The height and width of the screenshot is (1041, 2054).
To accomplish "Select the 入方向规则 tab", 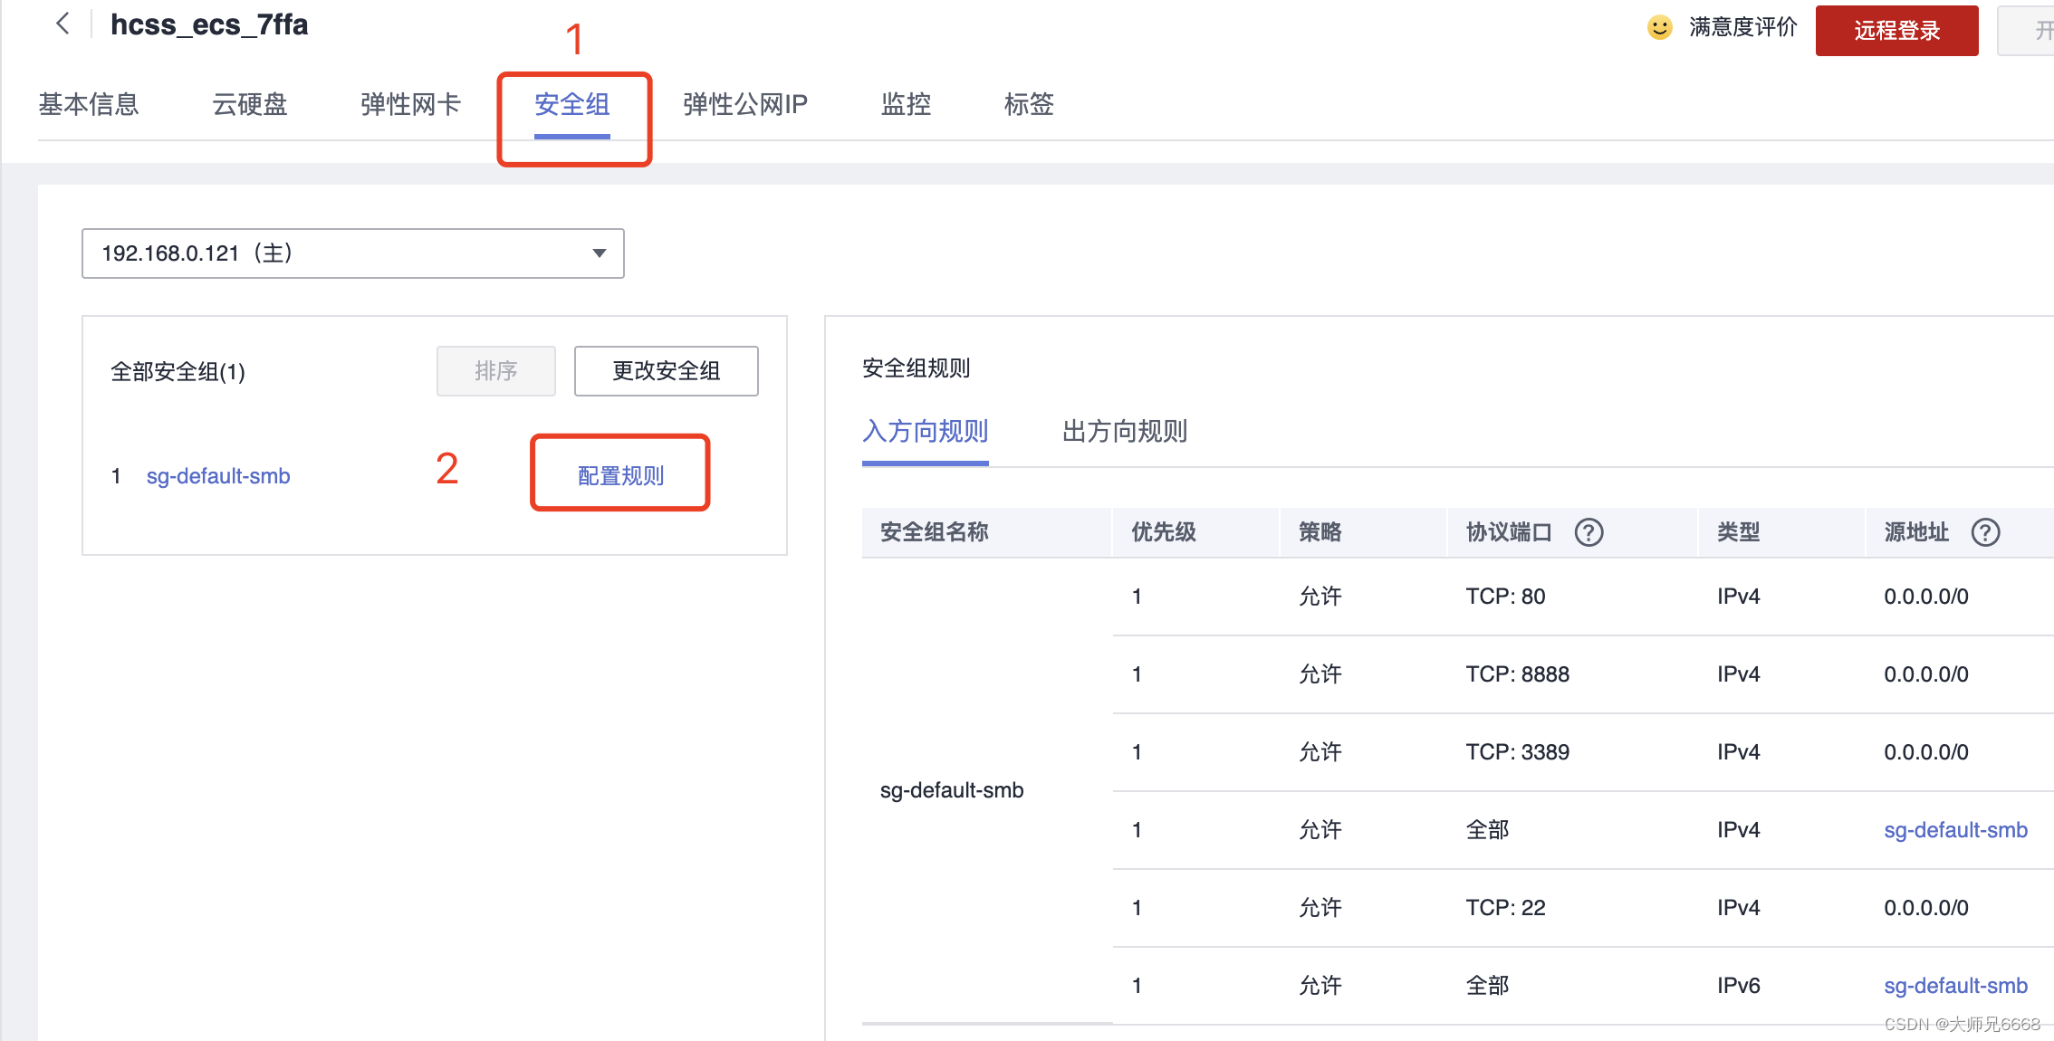I will (926, 431).
